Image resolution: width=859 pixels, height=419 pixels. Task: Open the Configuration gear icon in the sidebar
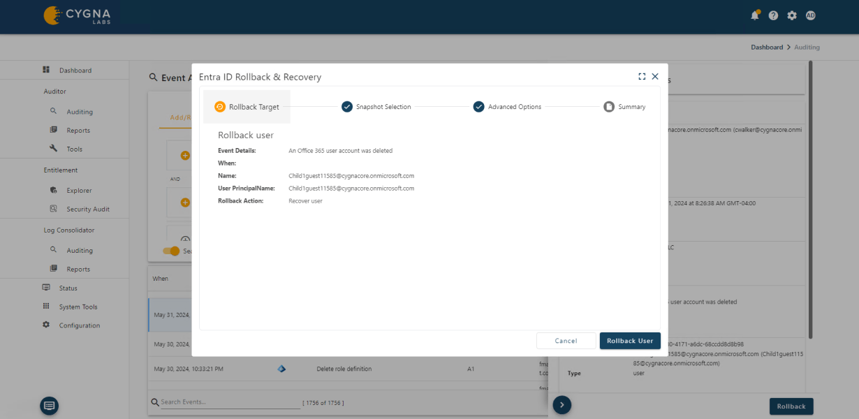[x=45, y=325]
